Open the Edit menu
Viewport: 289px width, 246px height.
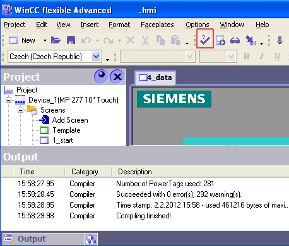point(42,25)
